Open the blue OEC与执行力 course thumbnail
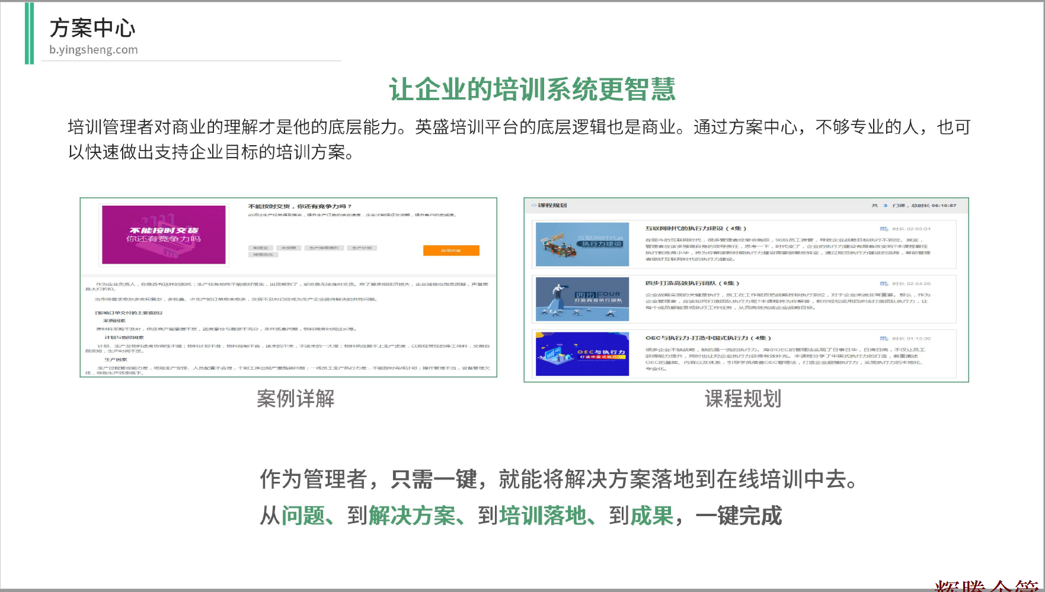 coord(582,354)
